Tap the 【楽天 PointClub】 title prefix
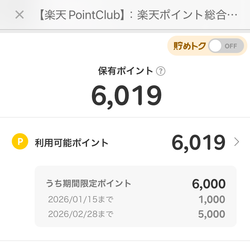 83,15
